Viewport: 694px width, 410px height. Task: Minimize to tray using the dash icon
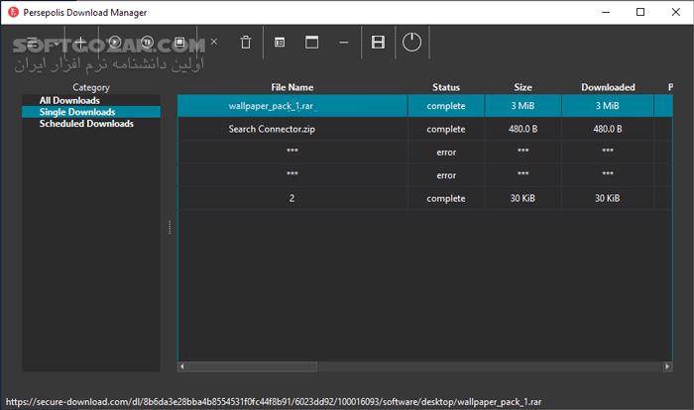[x=343, y=43]
